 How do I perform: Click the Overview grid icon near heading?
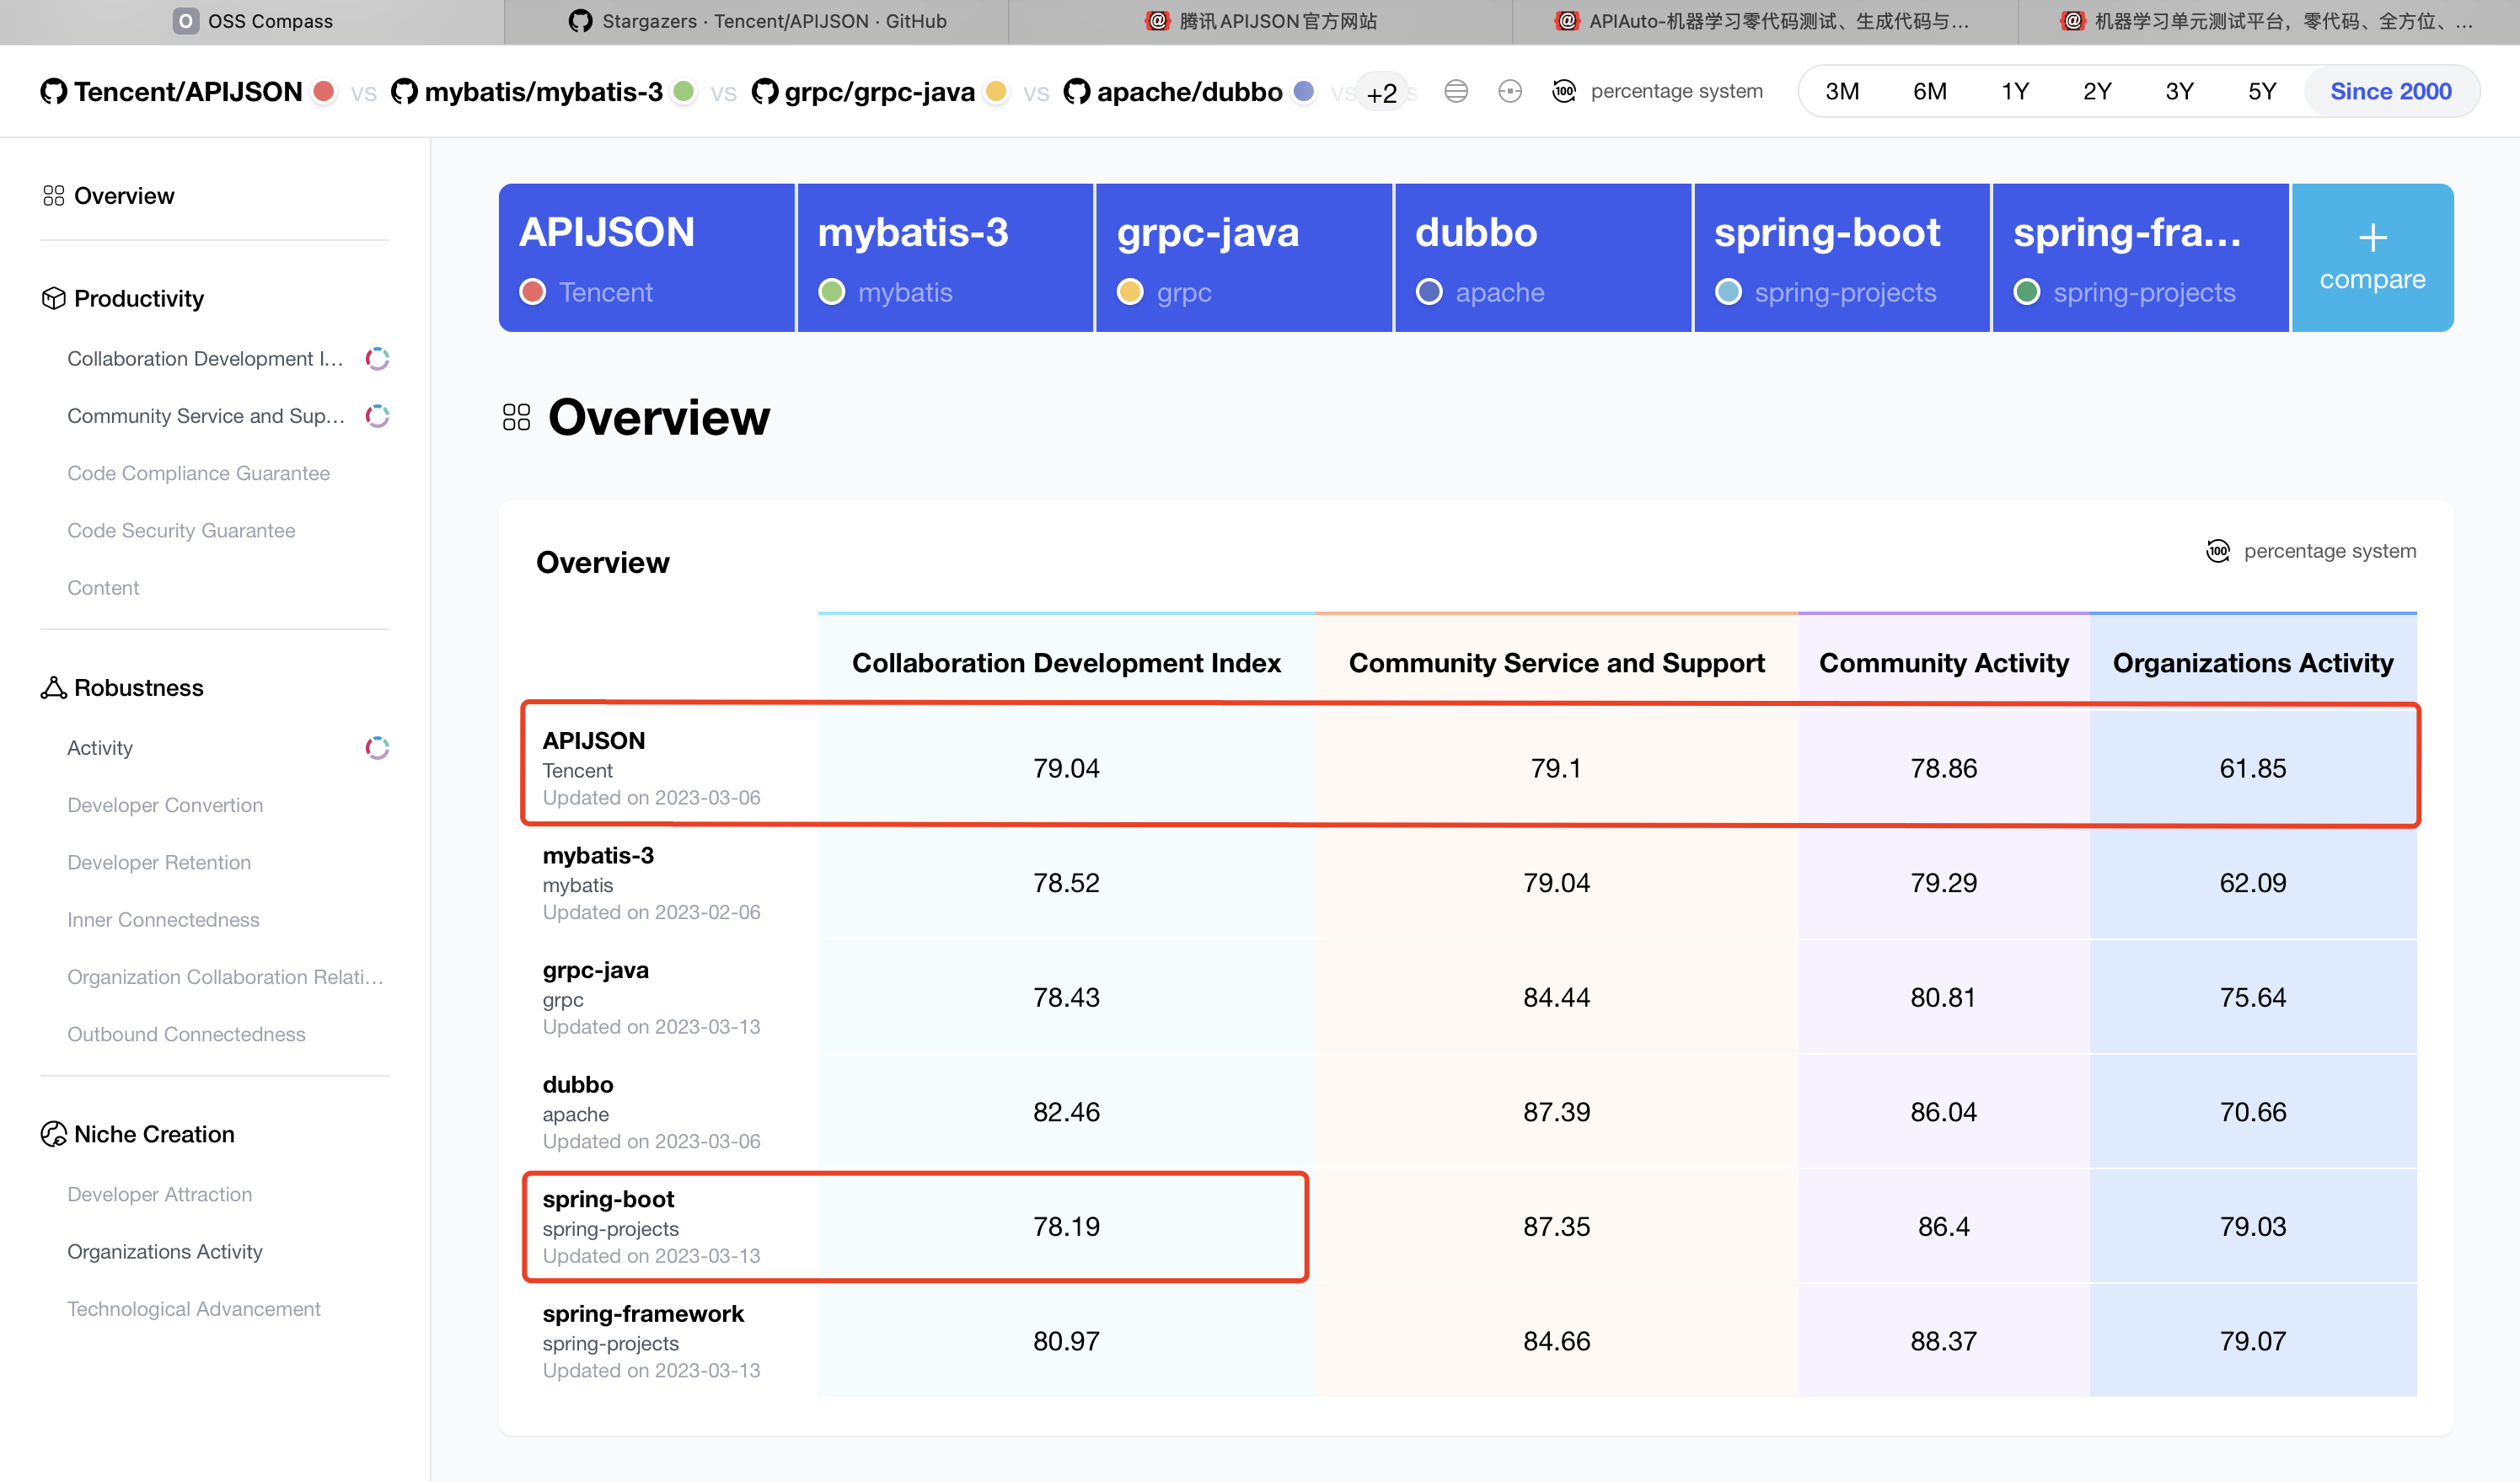pos(518,416)
